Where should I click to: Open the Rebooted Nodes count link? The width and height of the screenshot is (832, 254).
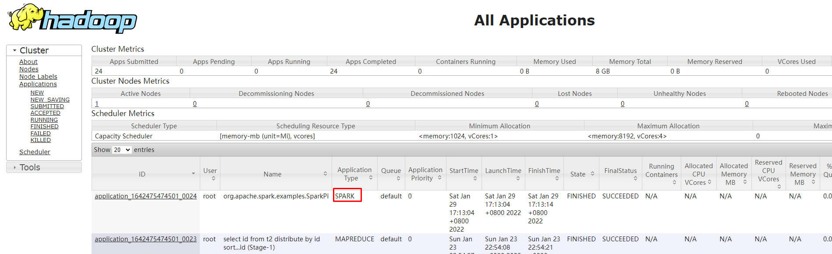(x=747, y=104)
